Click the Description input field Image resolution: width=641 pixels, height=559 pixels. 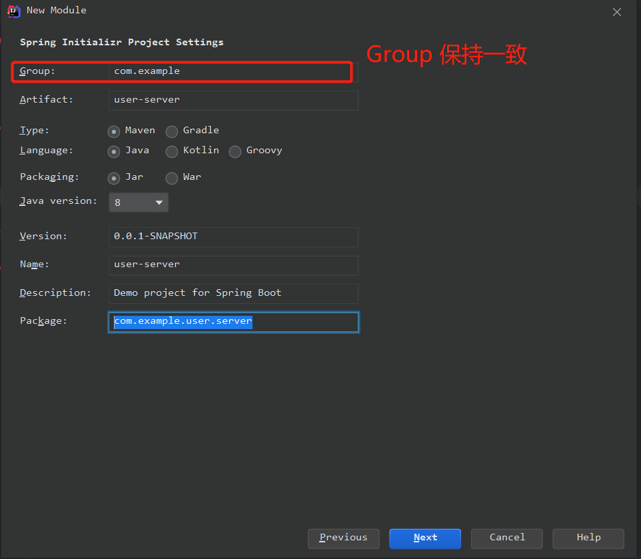click(x=233, y=294)
